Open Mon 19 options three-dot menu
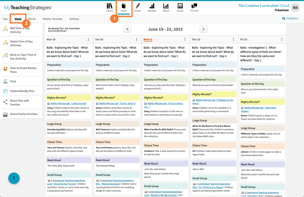This screenshot has height=197, width=304. point(88,40)
